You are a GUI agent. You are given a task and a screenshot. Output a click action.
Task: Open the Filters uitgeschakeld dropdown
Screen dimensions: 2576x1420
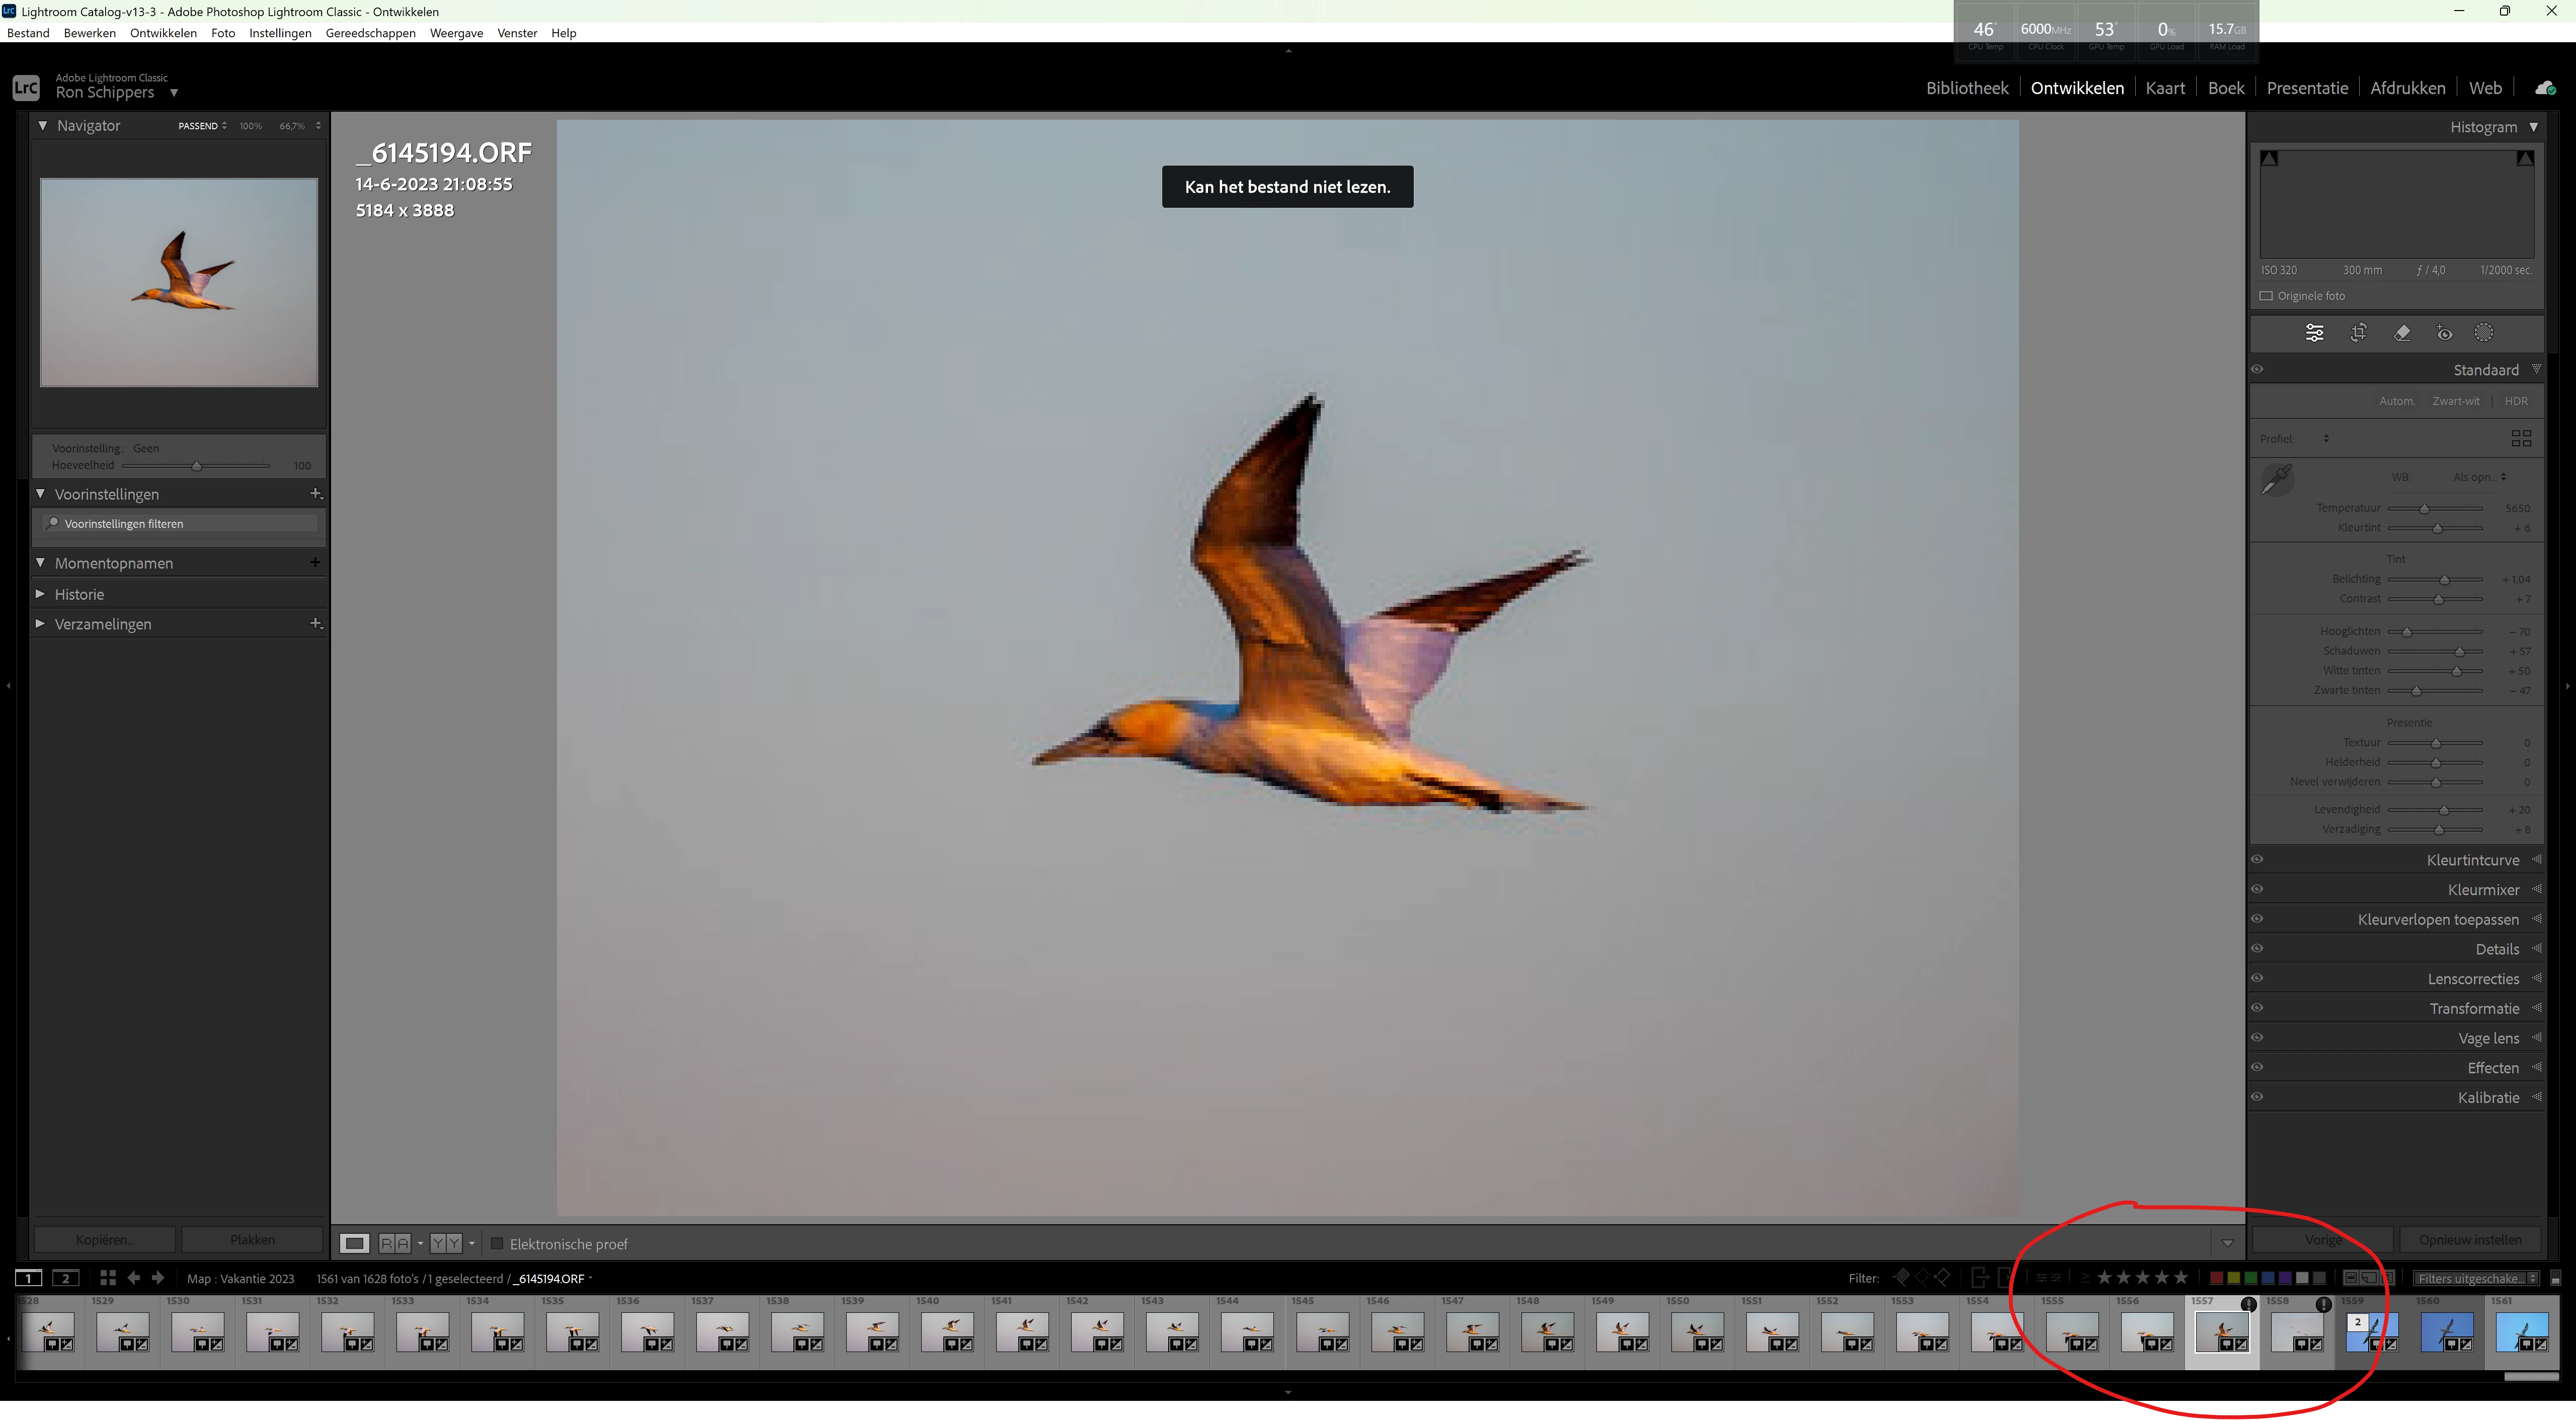[2474, 1278]
